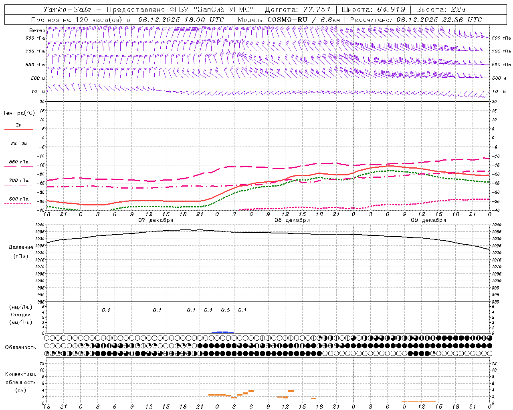The image size is (513, 410).
Task: Click the forecast start time '06.12.2025 18:00 UTC'
Action: (x=181, y=20)
